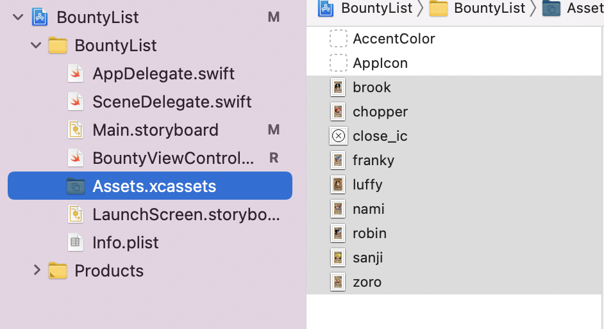Select Main.storyboard in navigator
This screenshot has height=329, width=604.
click(155, 130)
